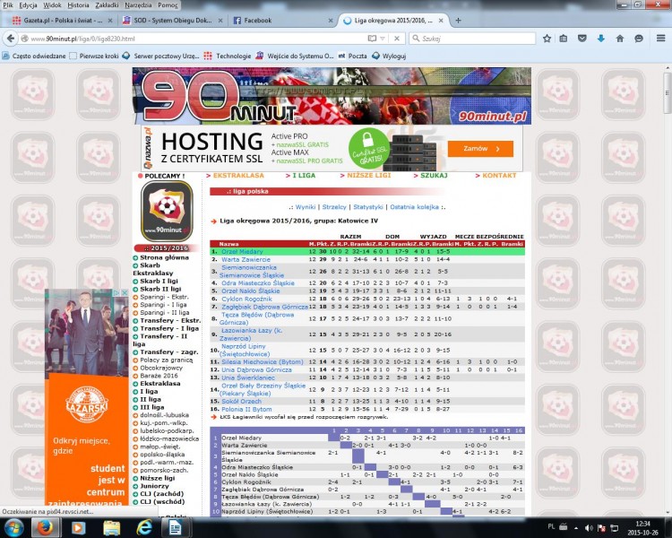Click the 90minut.pl logo in sidebar

pyautogui.click(x=167, y=210)
